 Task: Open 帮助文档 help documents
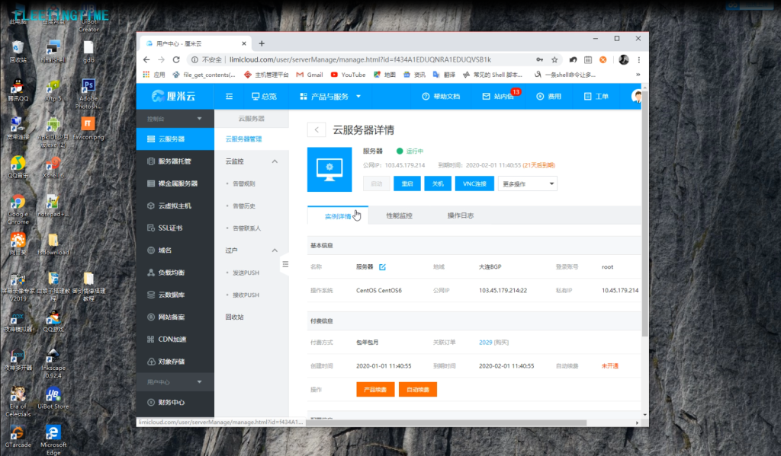[441, 96]
